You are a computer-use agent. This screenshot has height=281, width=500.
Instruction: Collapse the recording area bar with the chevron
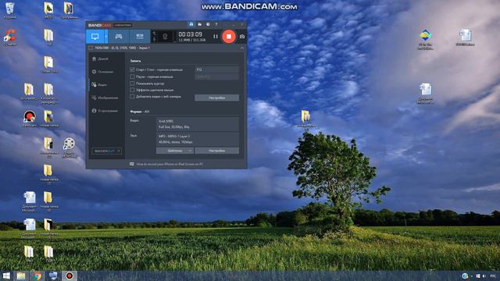click(241, 48)
